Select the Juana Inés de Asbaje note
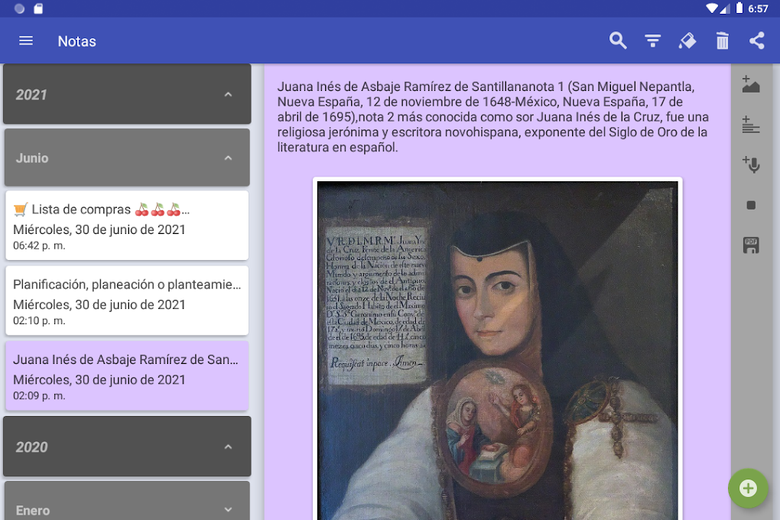Screen dimensions: 780x520 [x=127, y=375]
